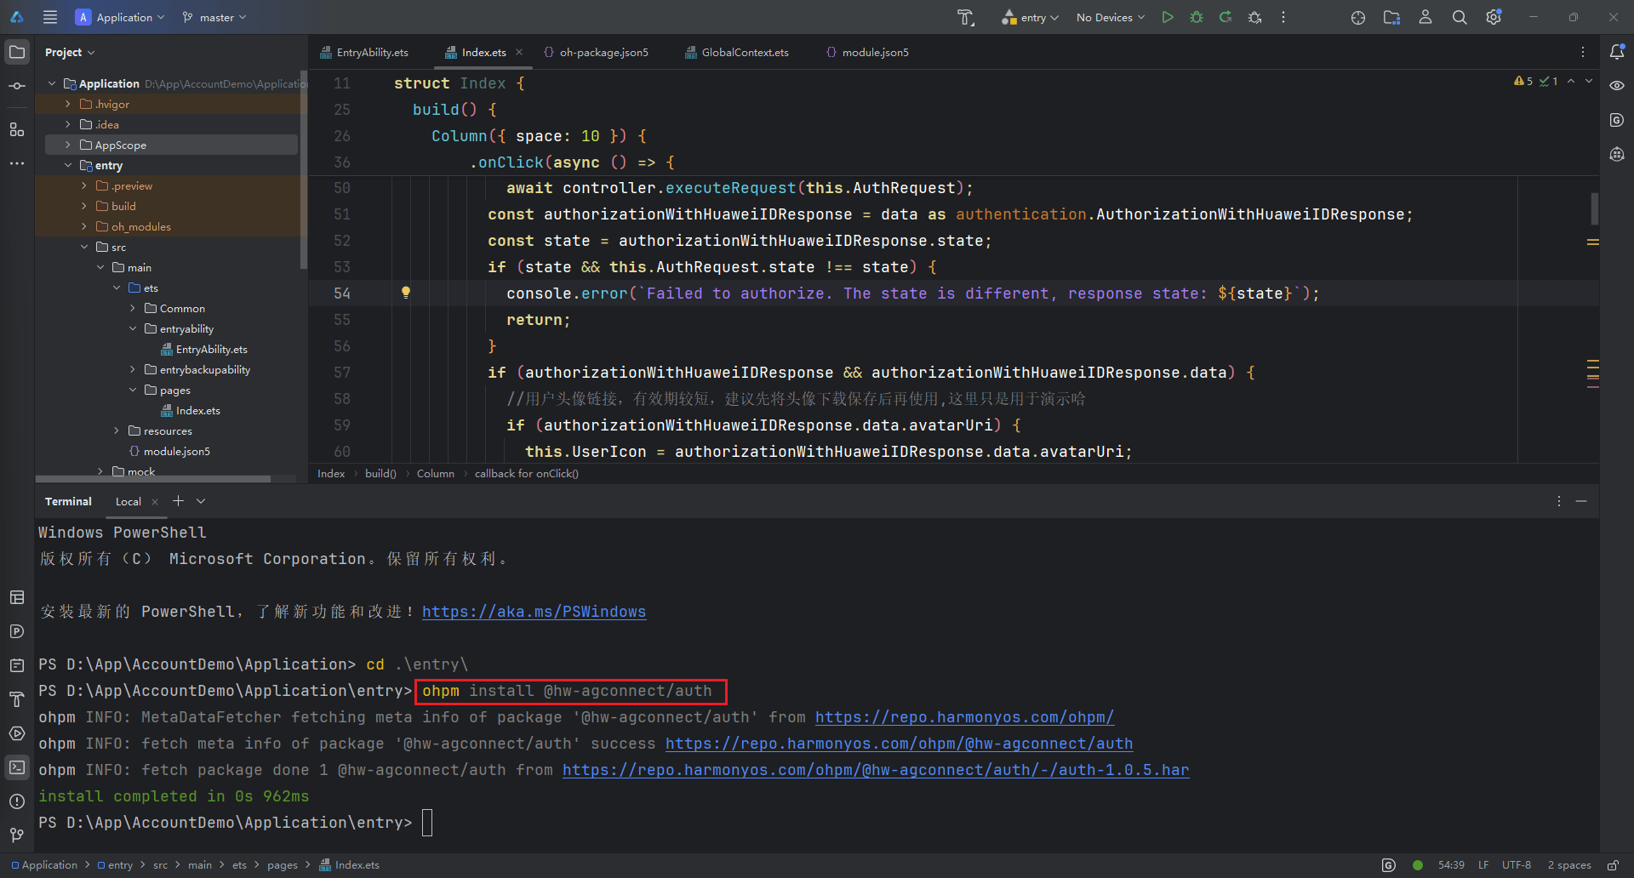Open the aka.ms/PSWindows link
Viewport: 1634px width, 878px height.
click(x=534, y=612)
